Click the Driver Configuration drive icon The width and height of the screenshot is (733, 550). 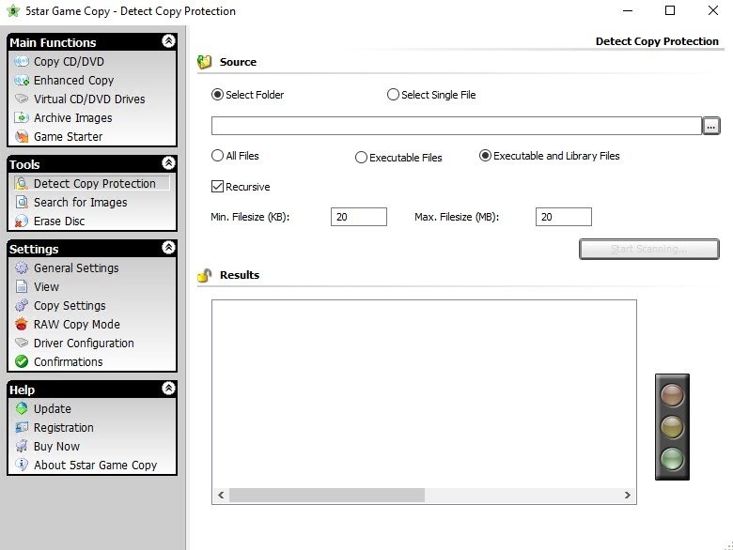(22, 344)
